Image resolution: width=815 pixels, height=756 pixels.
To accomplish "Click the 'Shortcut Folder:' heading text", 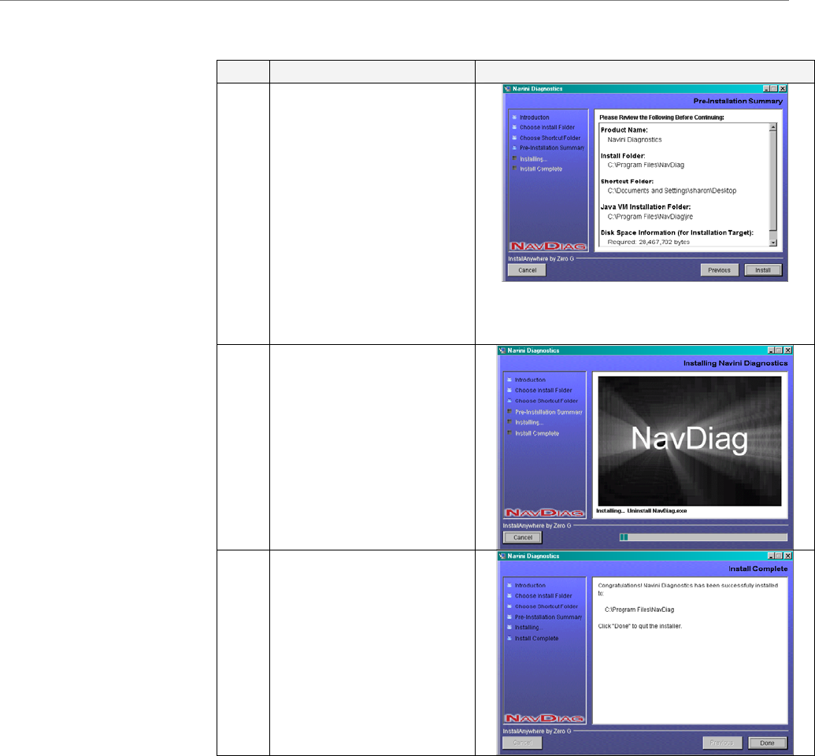I will pyautogui.click(x=627, y=181).
